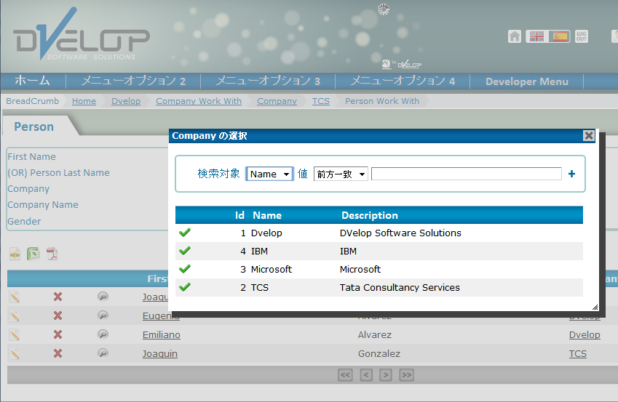
Task: Select the IBM company with its green checkmark
Action: coord(185,251)
